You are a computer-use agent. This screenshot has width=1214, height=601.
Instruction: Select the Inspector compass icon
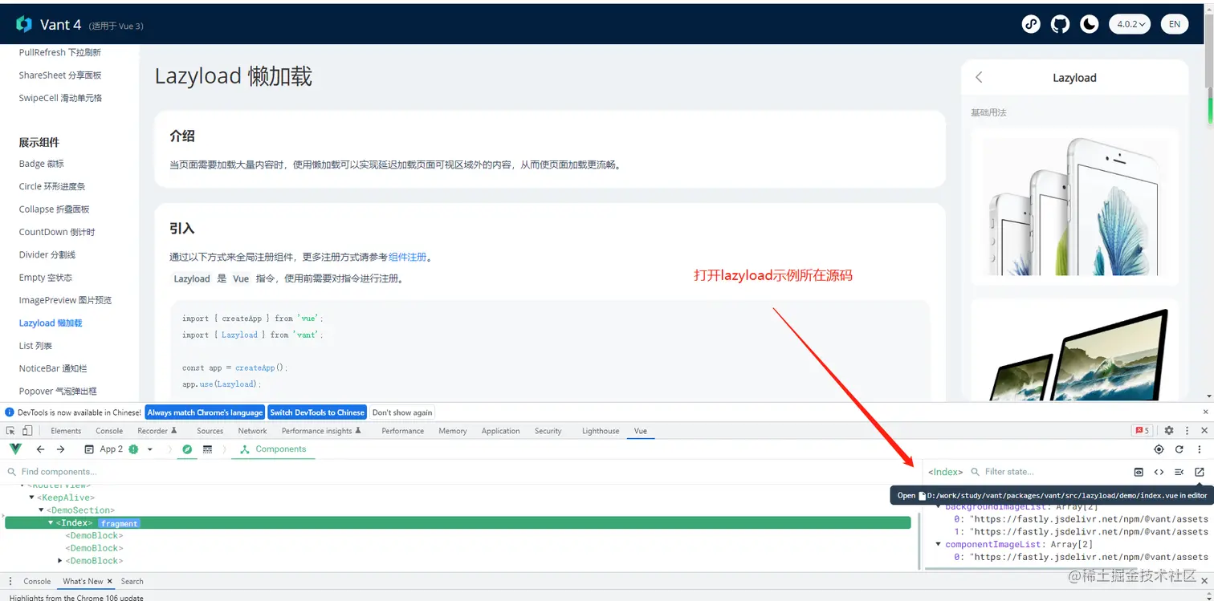pos(187,449)
